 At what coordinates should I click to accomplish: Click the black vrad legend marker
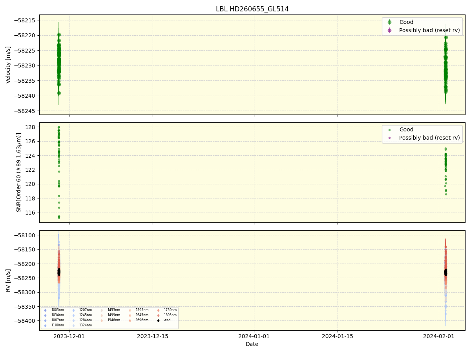(158, 320)
